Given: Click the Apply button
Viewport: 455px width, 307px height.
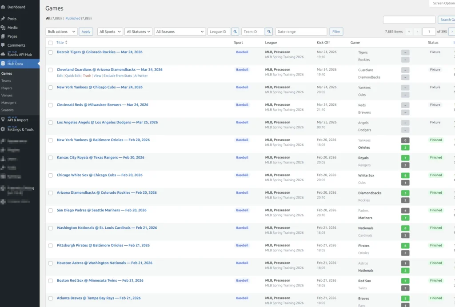Looking at the screenshot, I should (x=86, y=32).
